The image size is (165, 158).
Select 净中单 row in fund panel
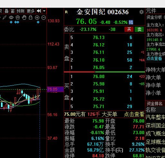click(153, 85)
